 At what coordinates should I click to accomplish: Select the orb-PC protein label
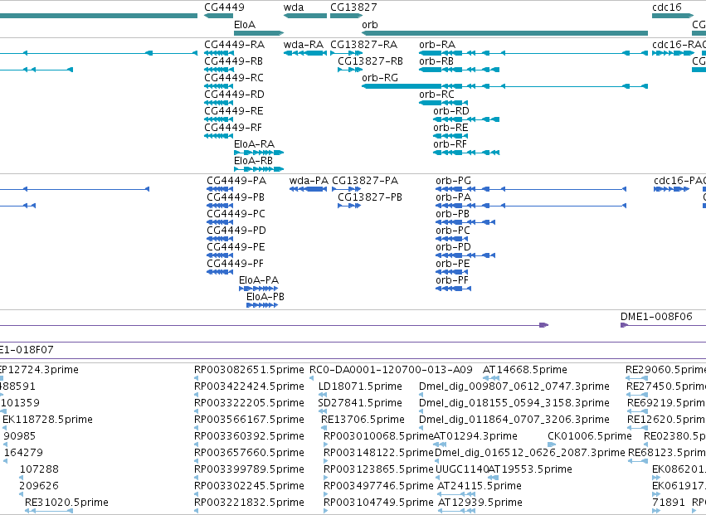[453, 231]
